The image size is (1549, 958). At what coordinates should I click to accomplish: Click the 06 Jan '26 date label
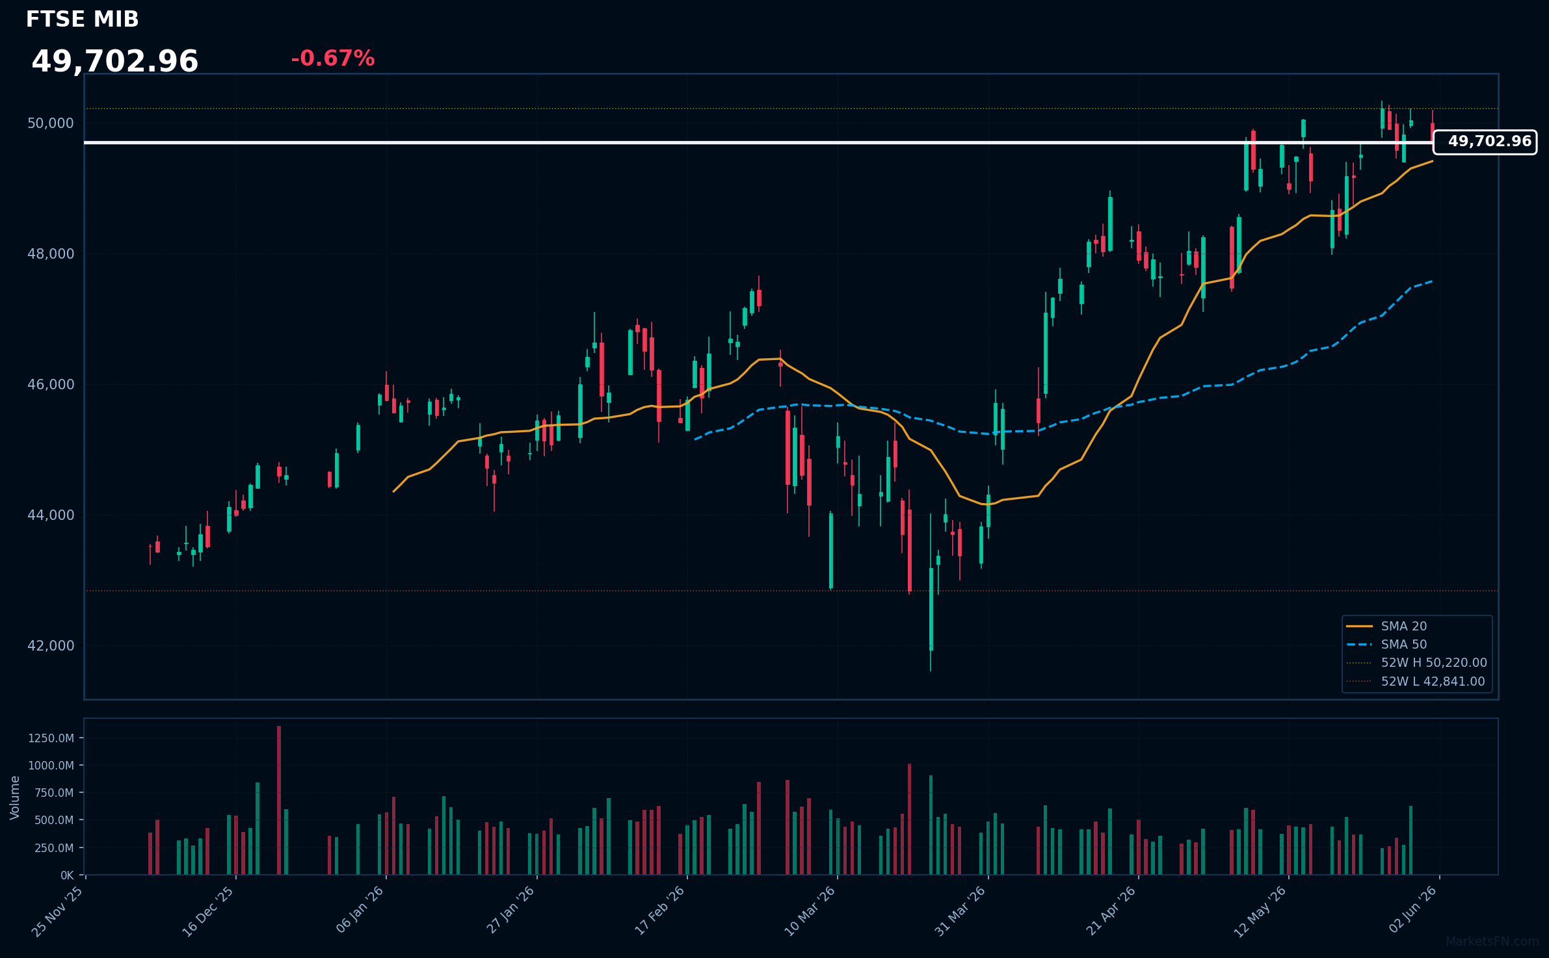(x=360, y=911)
